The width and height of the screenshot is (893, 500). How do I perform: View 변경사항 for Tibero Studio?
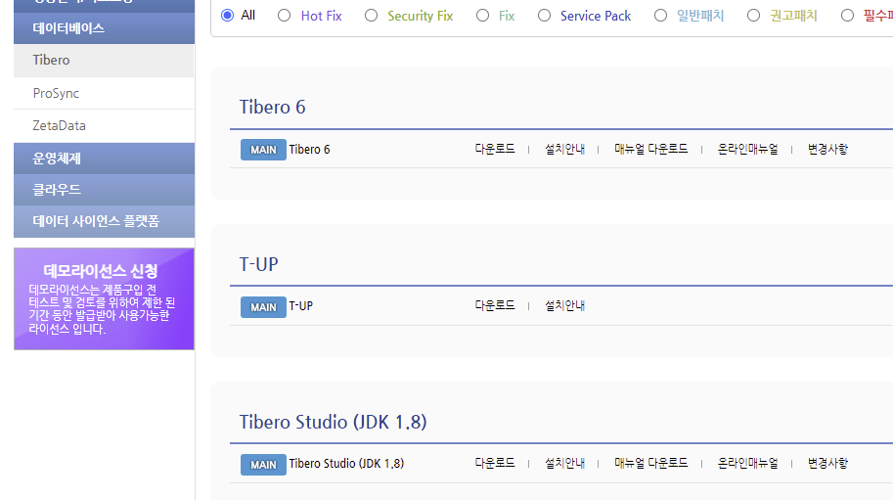pos(827,464)
